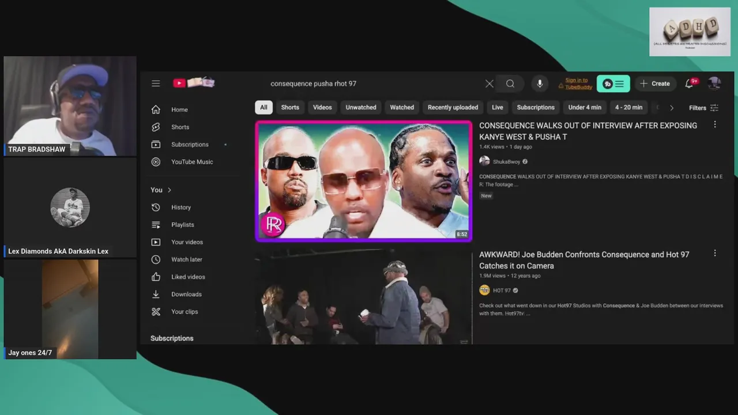Open the YouTube hamburger guide menu
The height and width of the screenshot is (415, 738).
pyautogui.click(x=156, y=84)
